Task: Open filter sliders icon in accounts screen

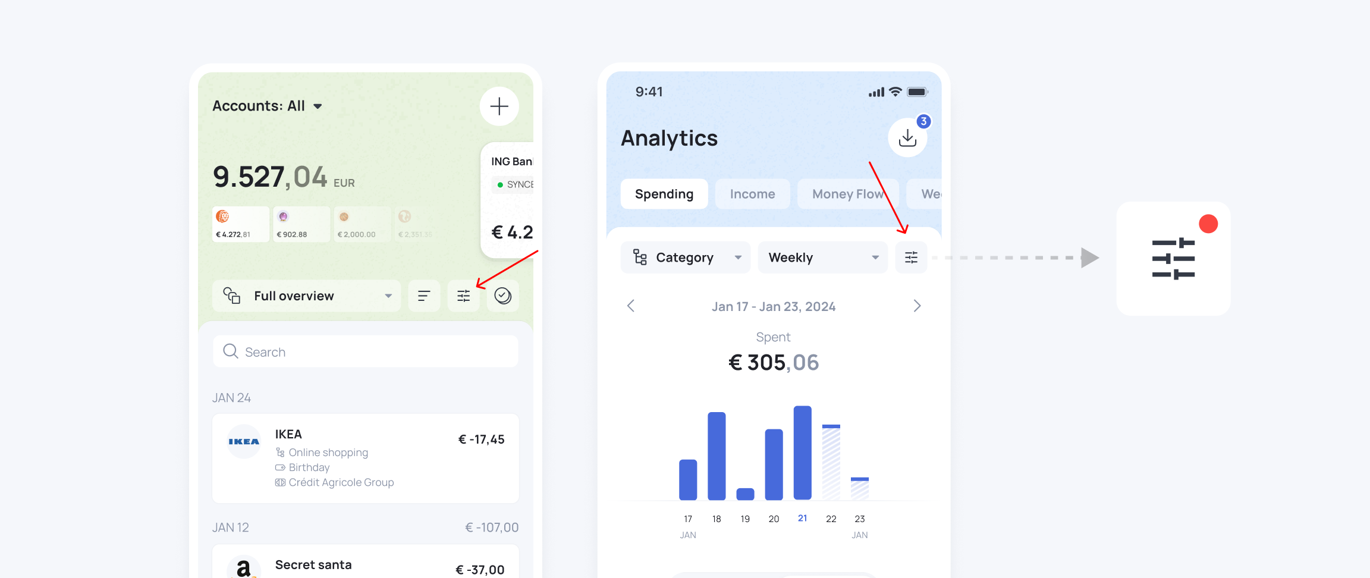Action: pos(464,296)
